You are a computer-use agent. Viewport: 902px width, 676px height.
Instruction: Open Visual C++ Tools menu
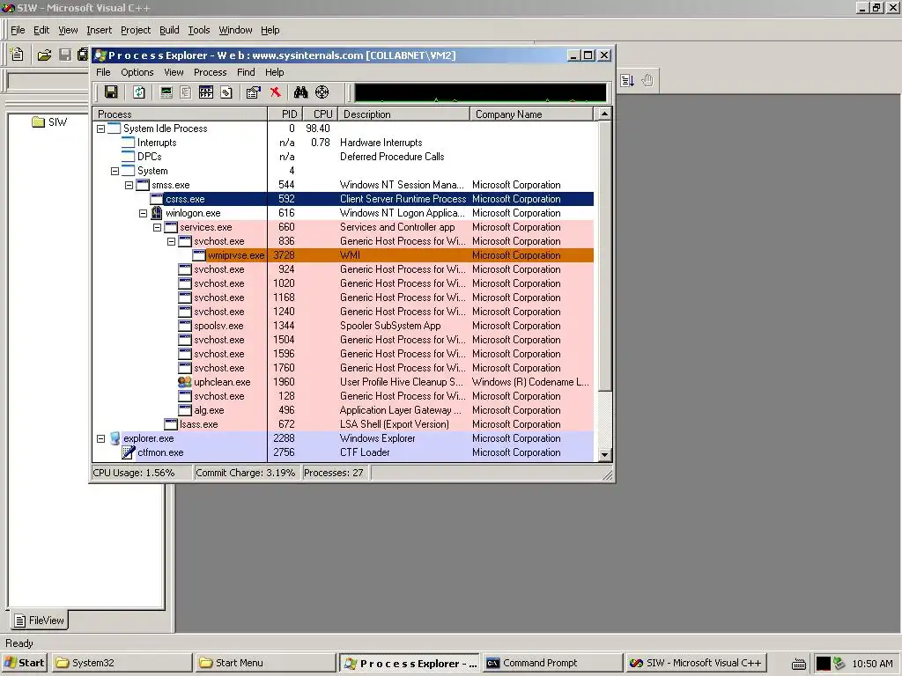pyautogui.click(x=199, y=30)
